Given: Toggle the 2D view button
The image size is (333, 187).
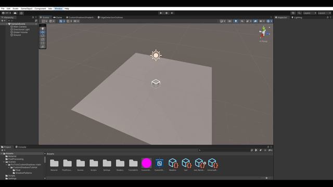Looking at the screenshot, I should 229,21.
